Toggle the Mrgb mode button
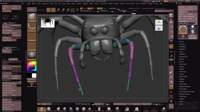 tap(85, 8)
